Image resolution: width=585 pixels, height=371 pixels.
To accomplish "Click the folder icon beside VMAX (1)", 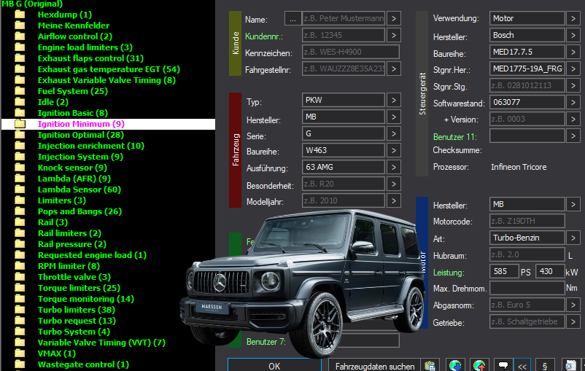I will (x=20, y=354).
